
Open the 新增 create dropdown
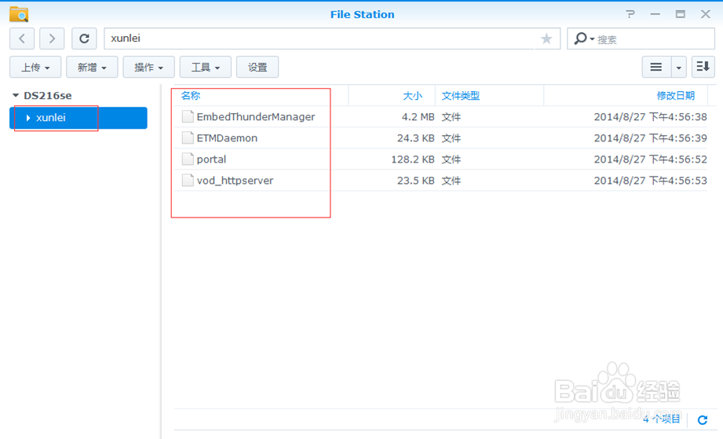coord(92,68)
